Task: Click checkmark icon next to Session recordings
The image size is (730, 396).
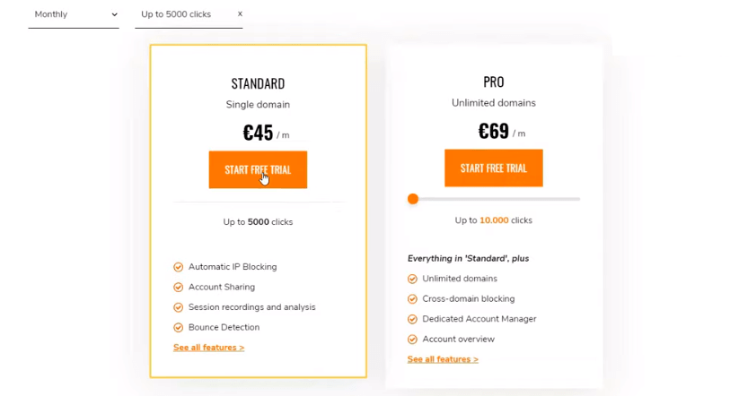Action: [x=179, y=307]
